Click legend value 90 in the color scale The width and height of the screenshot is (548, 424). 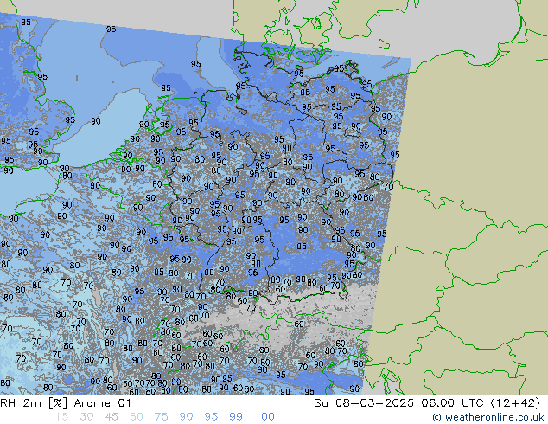pyautogui.click(x=186, y=417)
